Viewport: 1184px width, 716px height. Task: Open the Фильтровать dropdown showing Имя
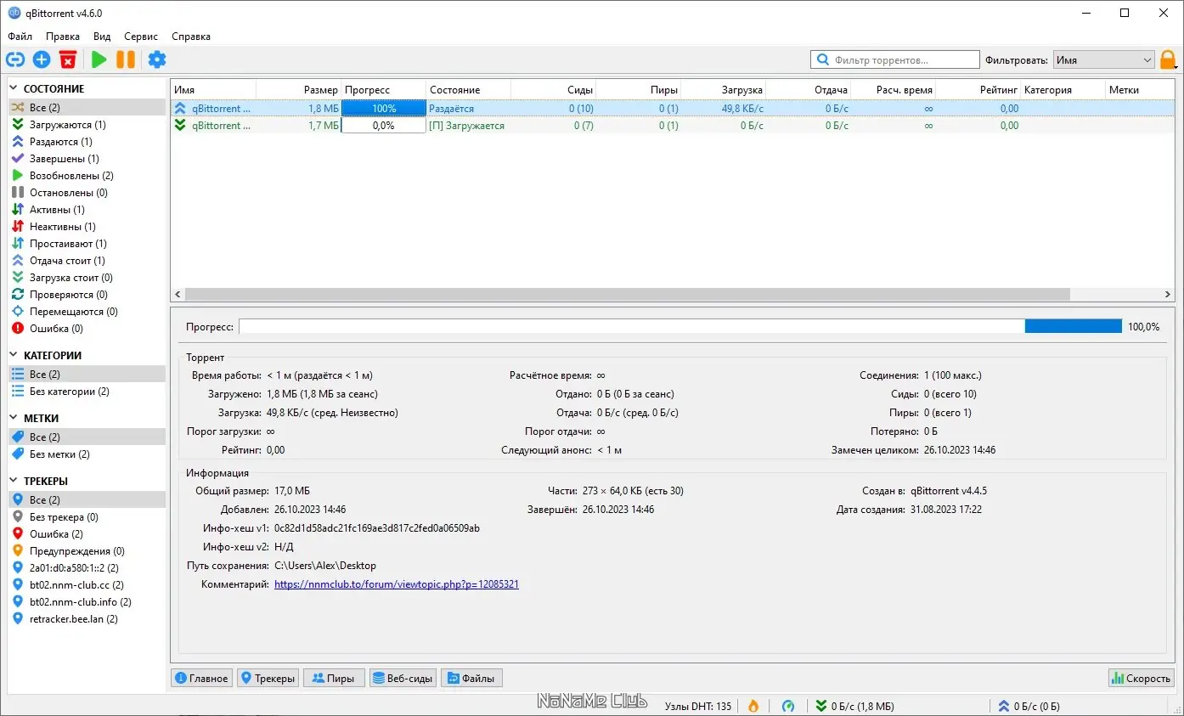tap(1103, 59)
